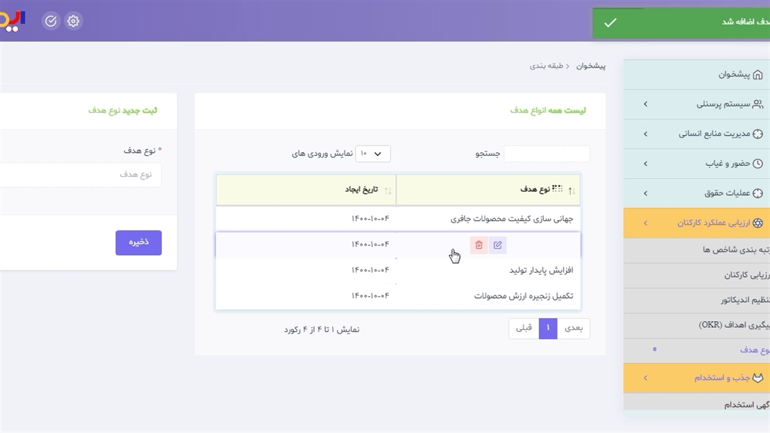Image resolution: width=770 pixels, height=433 pixels.
Task: Click the red trash delete icon
Action: pyautogui.click(x=479, y=245)
